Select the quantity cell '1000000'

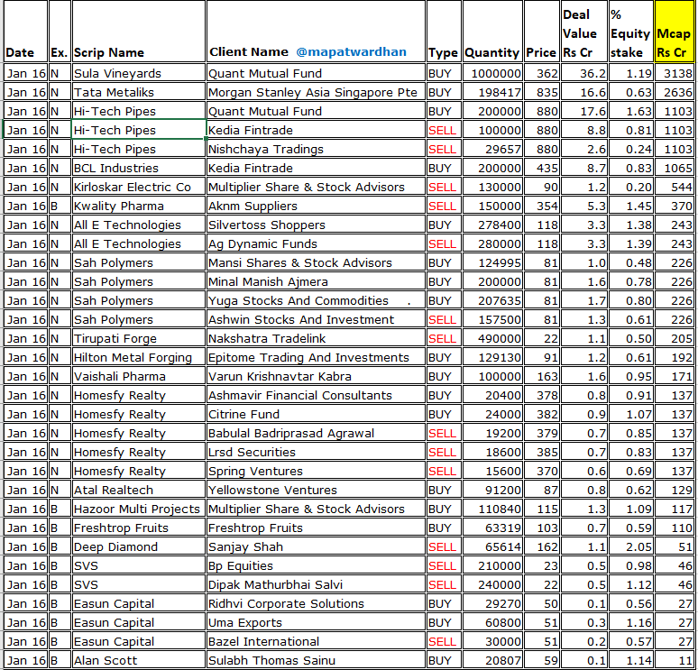(x=492, y=73)
